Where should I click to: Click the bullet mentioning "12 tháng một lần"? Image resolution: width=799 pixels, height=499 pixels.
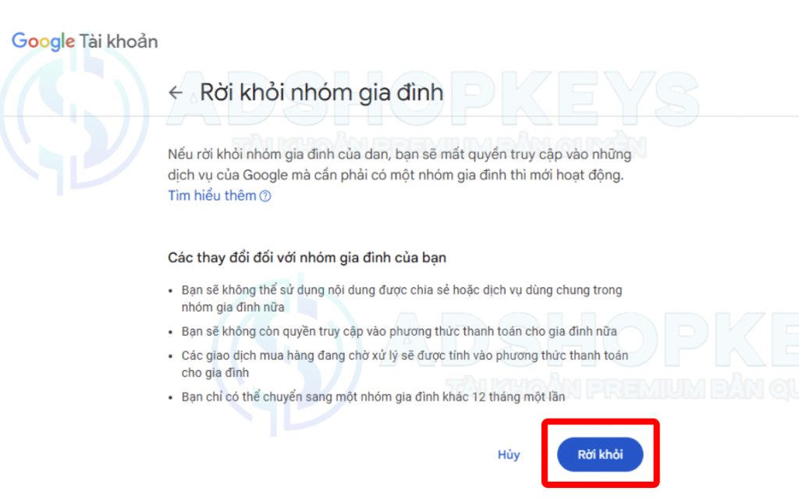(x=373, y=397)
